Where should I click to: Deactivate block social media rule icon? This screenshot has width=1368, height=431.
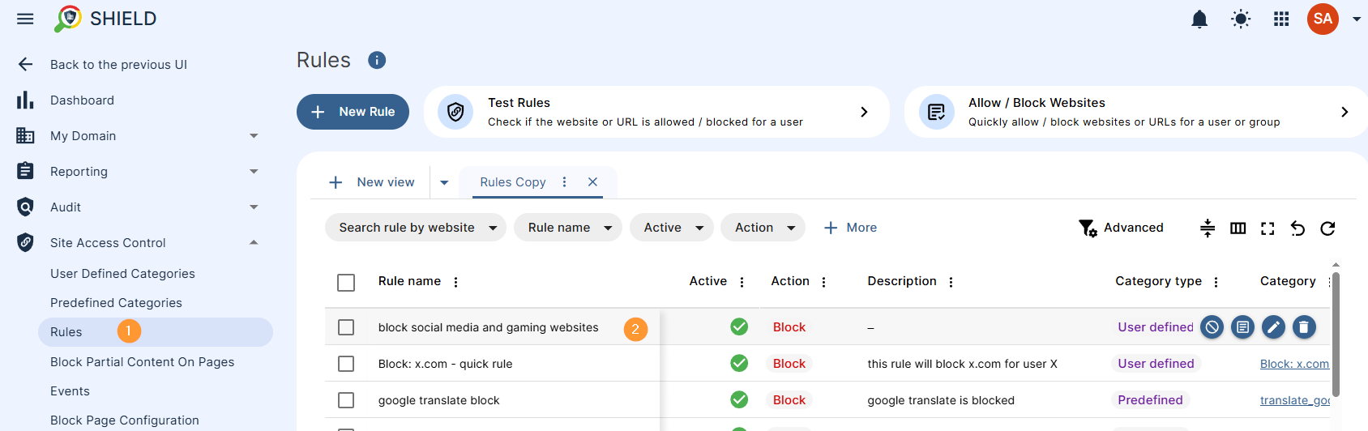(1212, 327)
